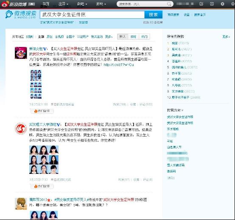
Task: Click the 微博搜索 s.weibo.com logo
Action: 21,14
